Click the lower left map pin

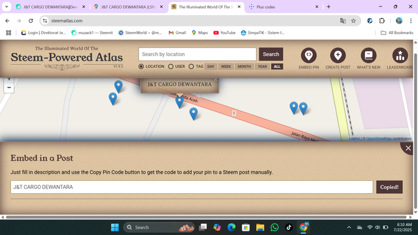click(x=113, y=99)
